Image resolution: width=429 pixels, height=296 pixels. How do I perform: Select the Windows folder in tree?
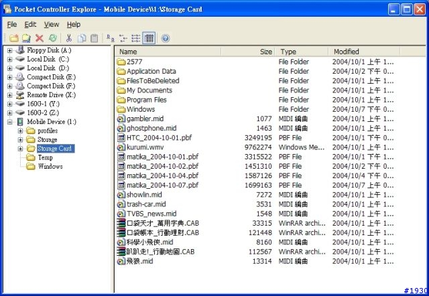point(50,167)
